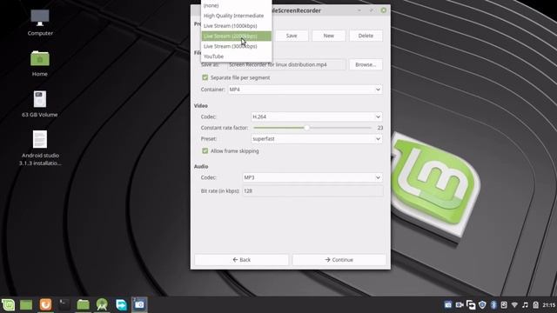This screenshot has width=557, height=313.
Task: Select the Home folder desktop icon
Action: (x=40, y=63)
